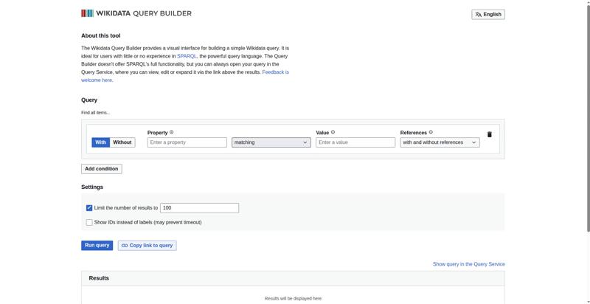Click the Add condition button

pos(101,168)
